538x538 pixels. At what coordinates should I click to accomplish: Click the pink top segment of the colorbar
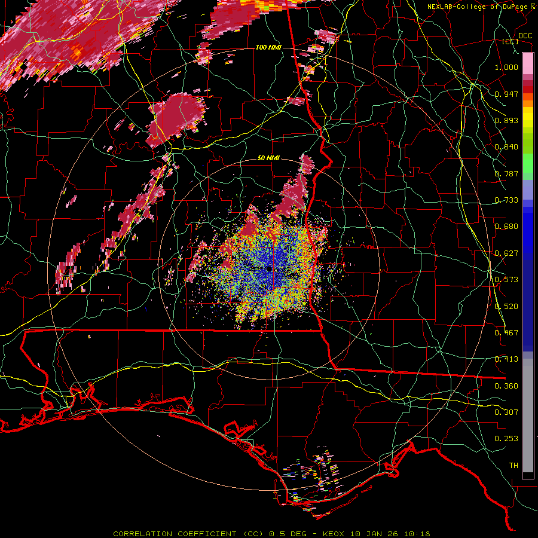point(528,64)
